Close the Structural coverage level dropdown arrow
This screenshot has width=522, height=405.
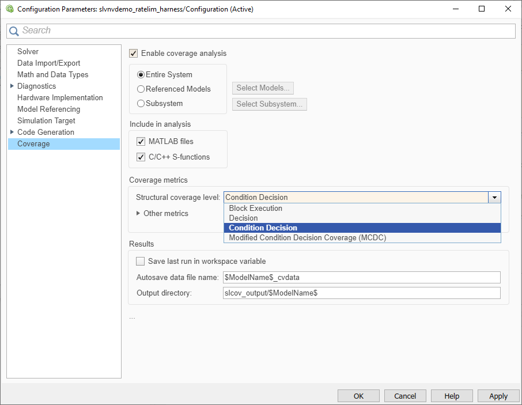point(494,198)
